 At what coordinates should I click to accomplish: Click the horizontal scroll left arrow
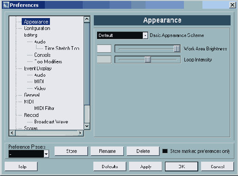12,133
